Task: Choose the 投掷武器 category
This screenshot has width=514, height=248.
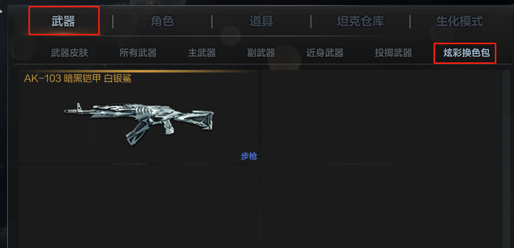Action: [393, 53]
